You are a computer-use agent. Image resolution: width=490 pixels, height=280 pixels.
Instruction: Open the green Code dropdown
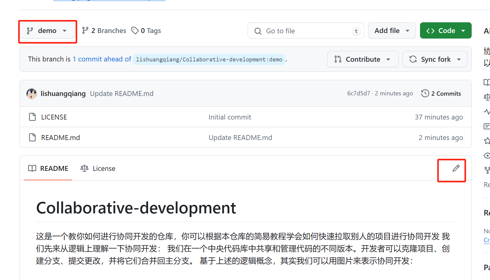(445, 31)
